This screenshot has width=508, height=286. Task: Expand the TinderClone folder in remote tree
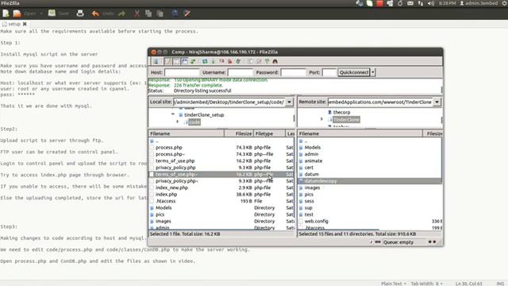321,119
